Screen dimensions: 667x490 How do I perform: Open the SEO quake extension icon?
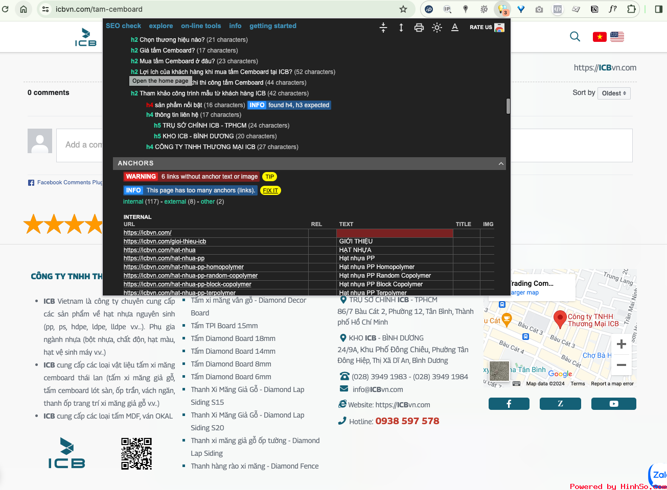click(x=484, y=9)
